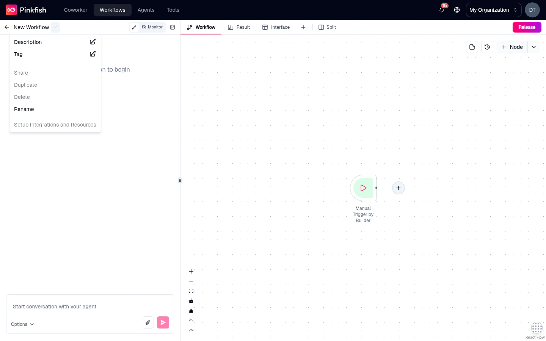Image resolution: width=546 pixels, height=341 pixels.
Task: Collapse the left side panel
Action: pyautogui.click(x=173, y=27)
